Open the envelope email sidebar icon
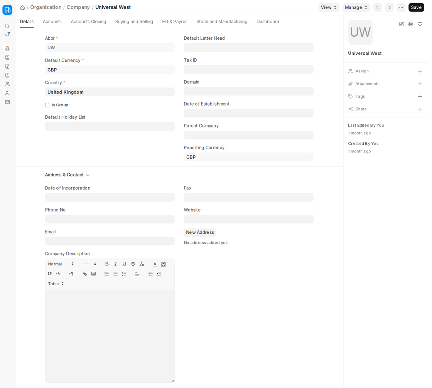This screenshot has height=388, width=432. 7,102
